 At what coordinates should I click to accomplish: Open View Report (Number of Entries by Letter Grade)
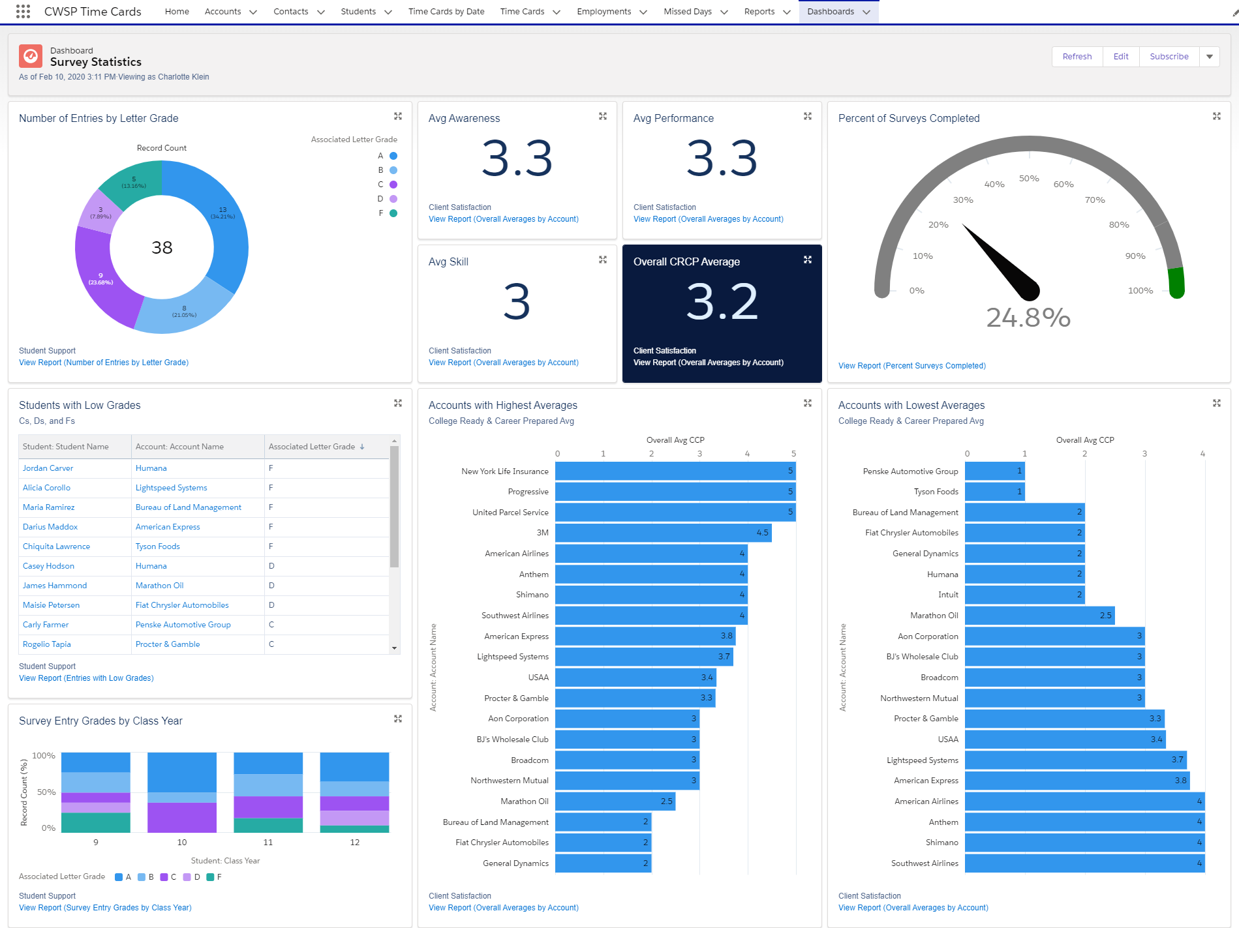pyautogui.click(x=104, y=363)
